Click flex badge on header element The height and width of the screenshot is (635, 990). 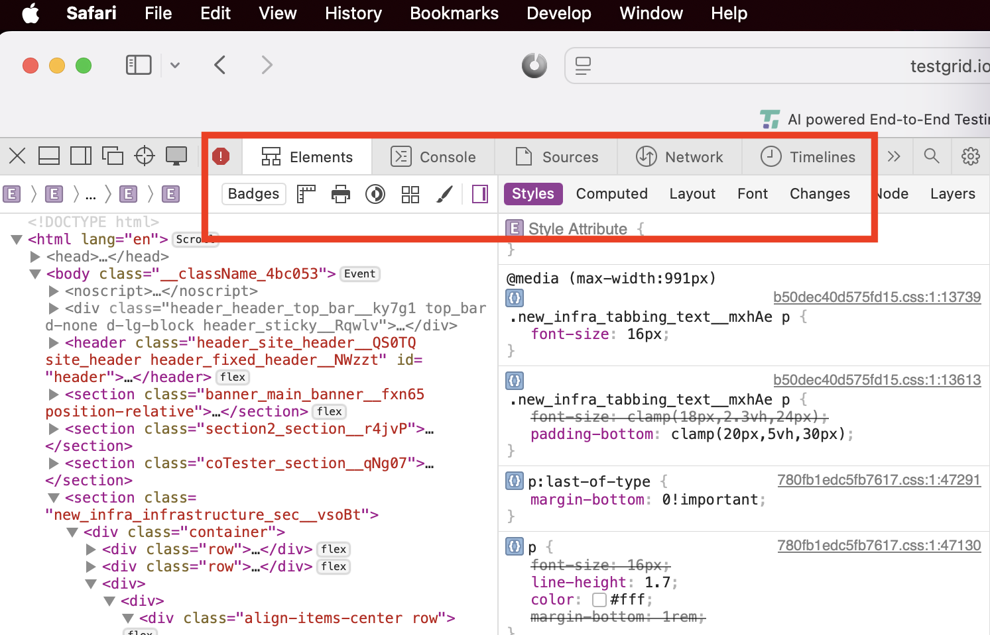pyautogui.click(x=233, y=377)
